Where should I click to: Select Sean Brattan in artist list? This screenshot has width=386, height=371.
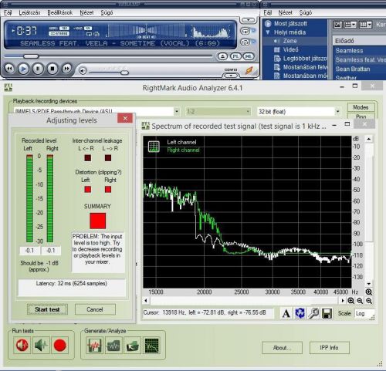coord(353,69)
